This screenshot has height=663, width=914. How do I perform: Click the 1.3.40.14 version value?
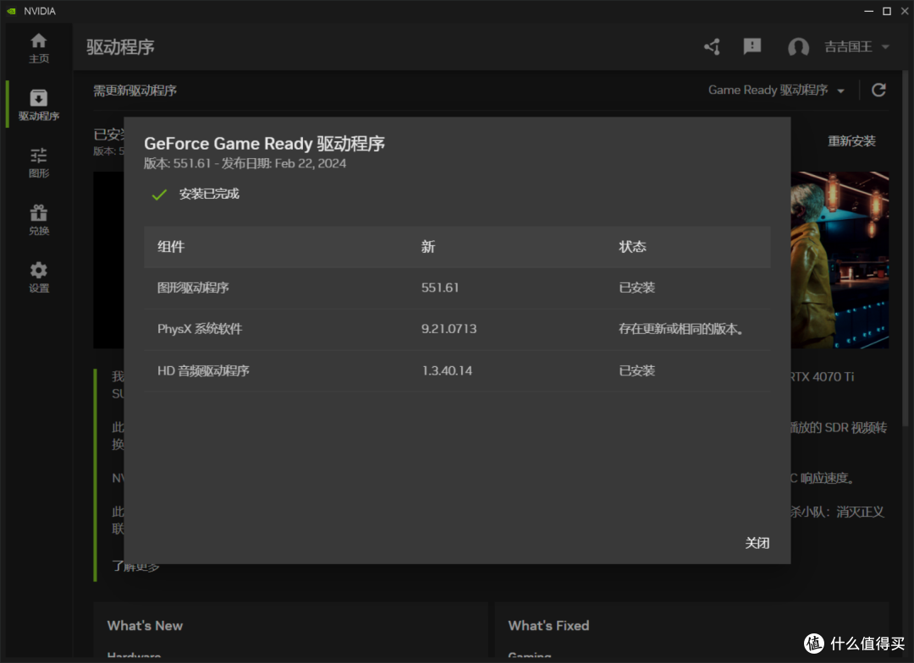pos(447,370)
